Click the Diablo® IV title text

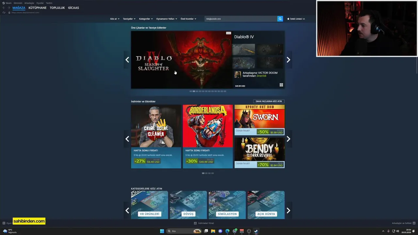[244, 37]
